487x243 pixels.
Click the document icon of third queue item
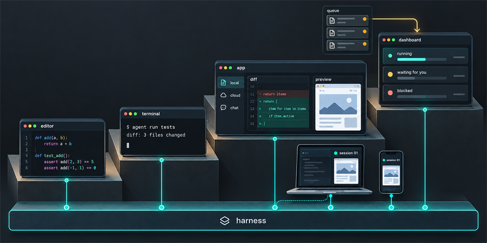pyautogui.click(x=332, y=45)
